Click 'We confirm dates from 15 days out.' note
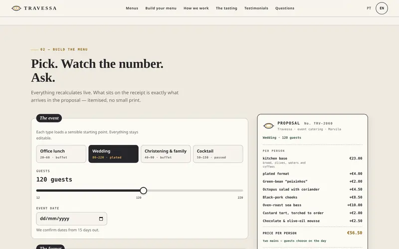The height and width of the screenshot is (249, 399). tap(68, 230)
